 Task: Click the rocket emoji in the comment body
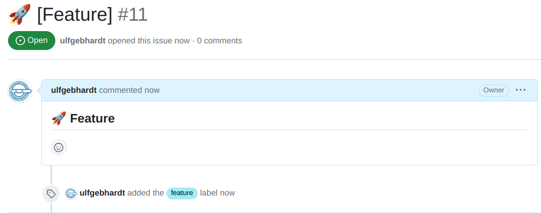[59, 118]
